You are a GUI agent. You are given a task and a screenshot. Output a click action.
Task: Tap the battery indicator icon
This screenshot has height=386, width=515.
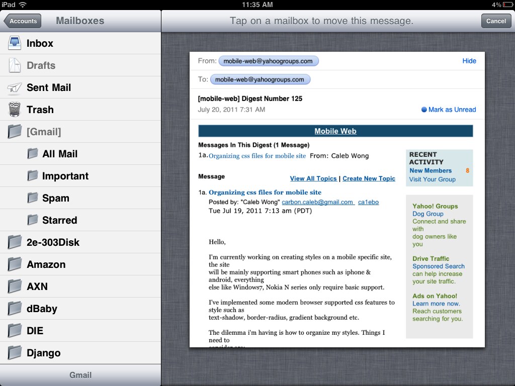(x=508, y=5)
